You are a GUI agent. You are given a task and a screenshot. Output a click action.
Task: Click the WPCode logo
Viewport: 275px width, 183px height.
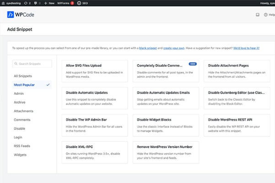pos(21,15)
